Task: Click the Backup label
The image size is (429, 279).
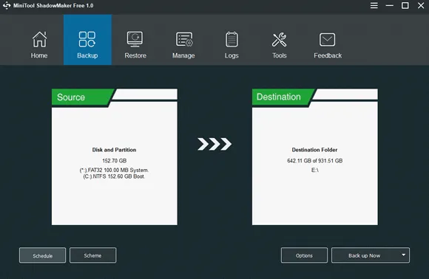Action: 87,55
